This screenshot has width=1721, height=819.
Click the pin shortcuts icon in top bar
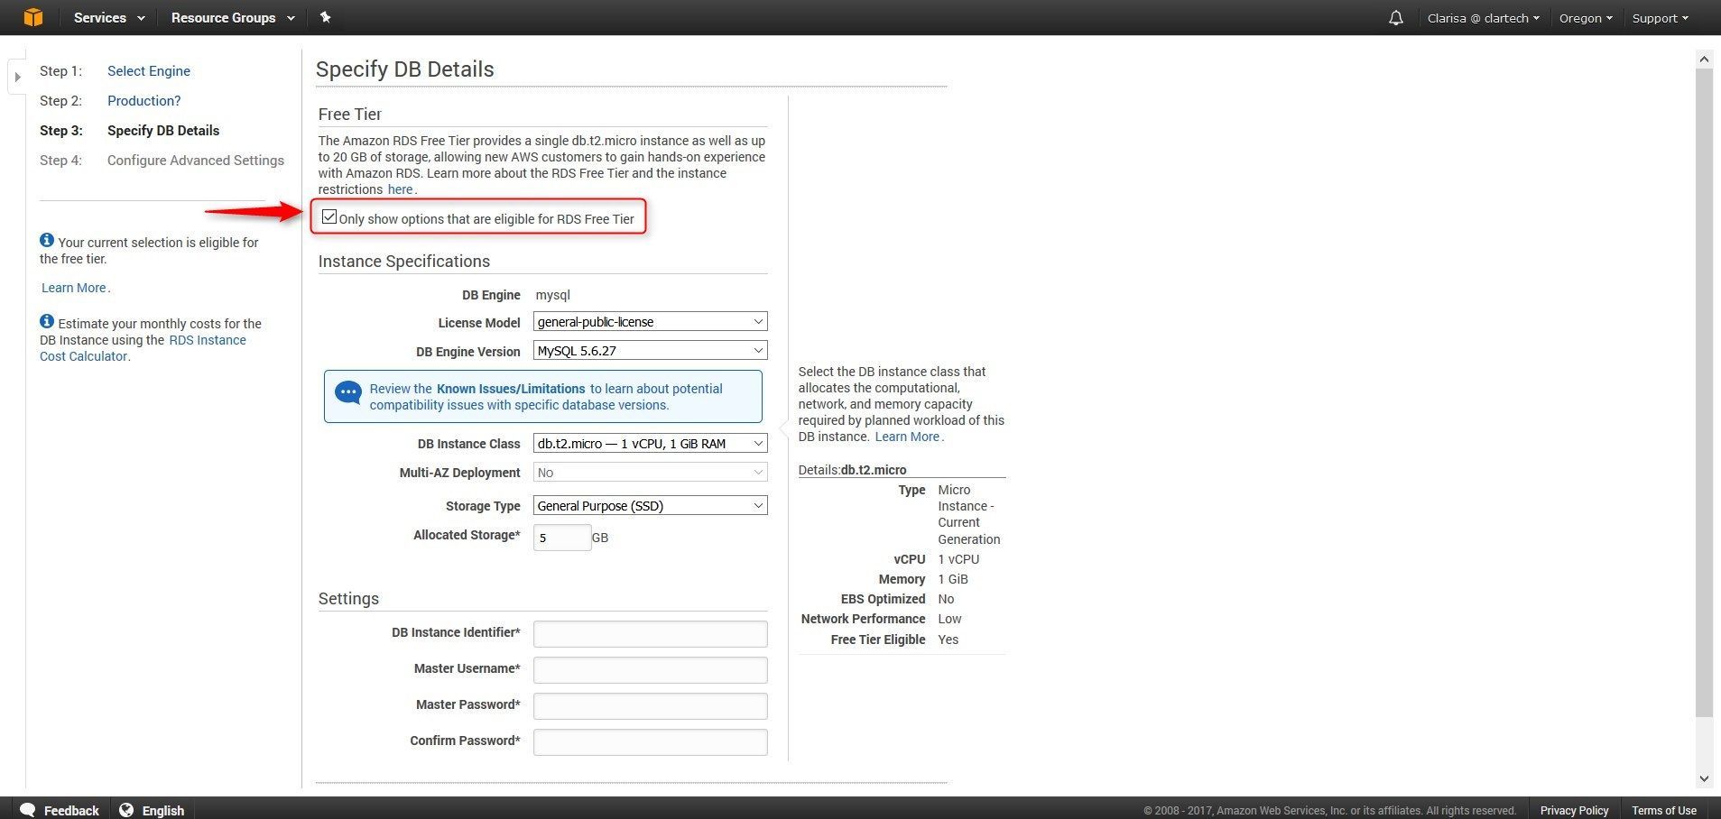pos(326,17)
